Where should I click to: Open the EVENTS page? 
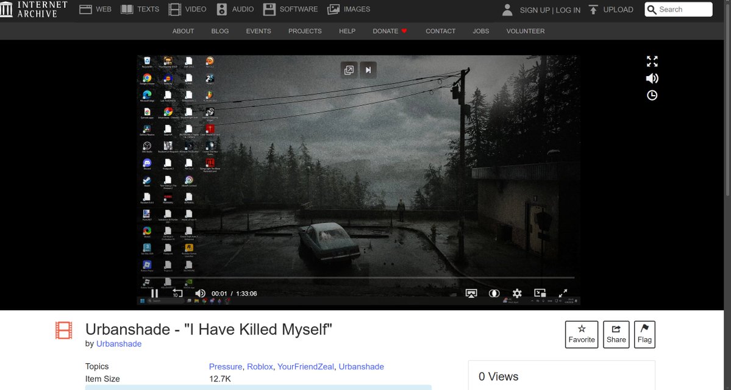[x=259, y=31]
